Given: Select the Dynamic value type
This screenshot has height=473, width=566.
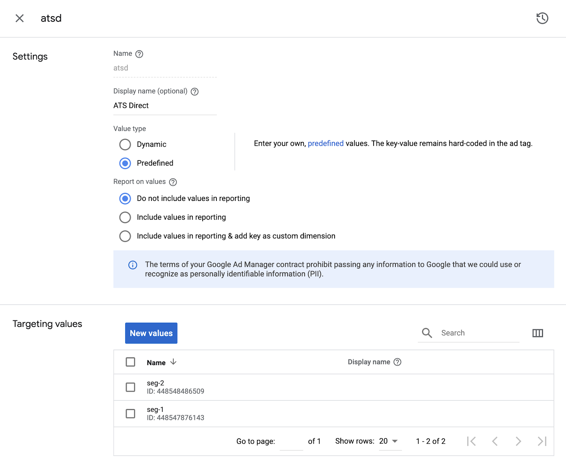Looking at the screenshot, I should coord(125,144).
